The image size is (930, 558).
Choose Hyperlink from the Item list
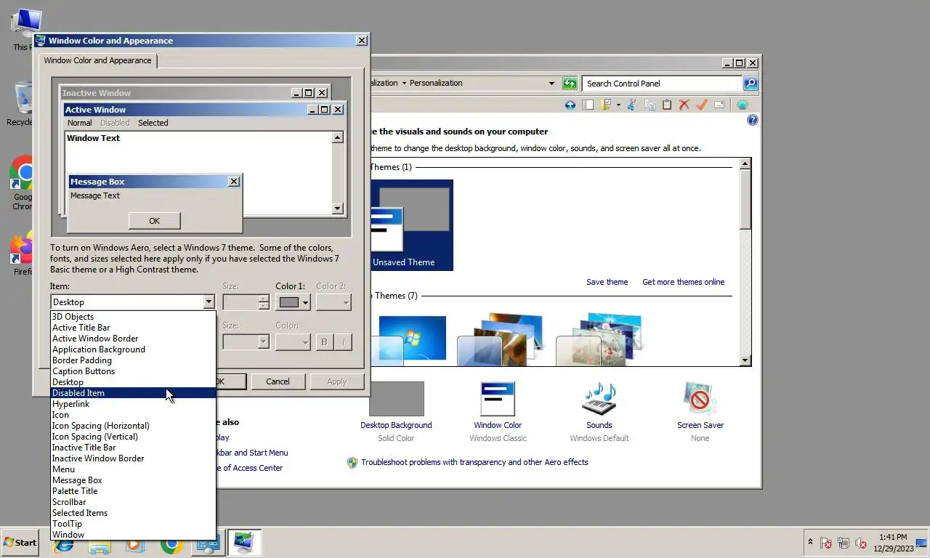click(x=133, y=404)
